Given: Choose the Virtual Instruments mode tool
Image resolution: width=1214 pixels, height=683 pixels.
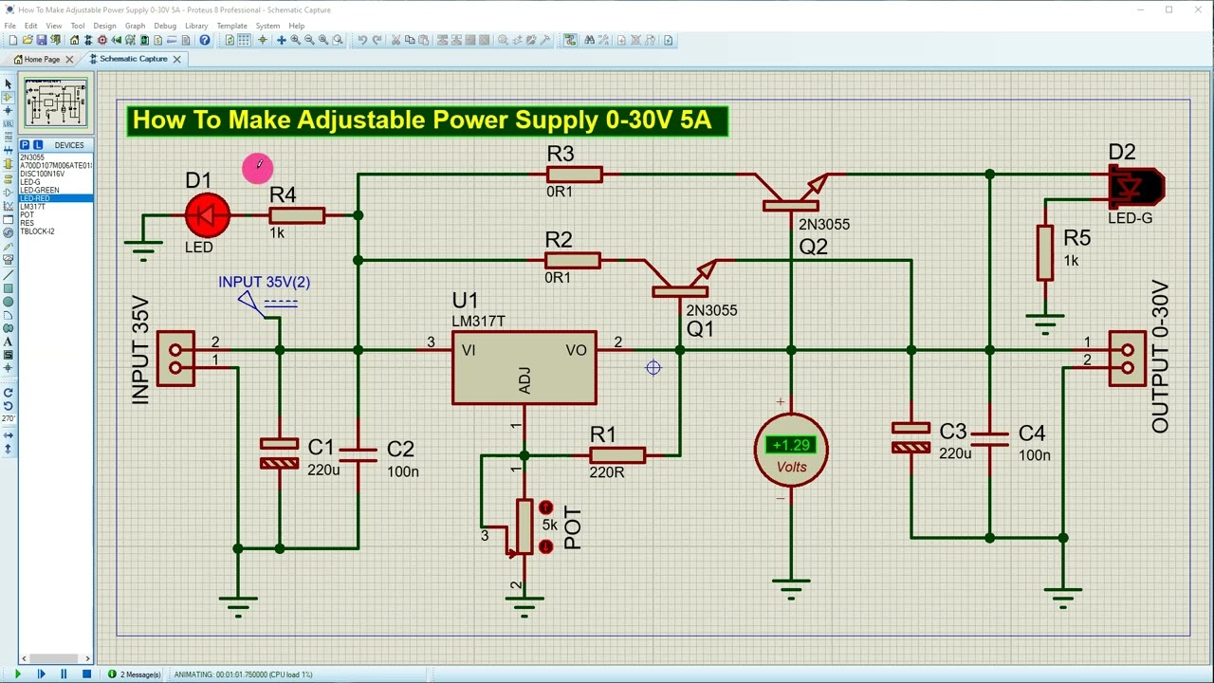Looking at the screenshot, I should [9, 259].
